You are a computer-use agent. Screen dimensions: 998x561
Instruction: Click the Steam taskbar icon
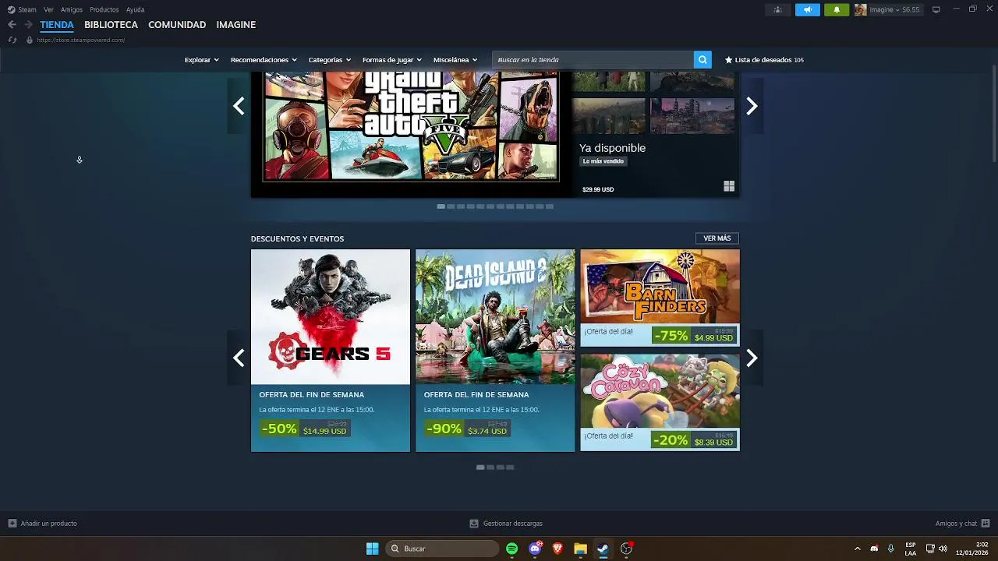click(x=603, y=549)
